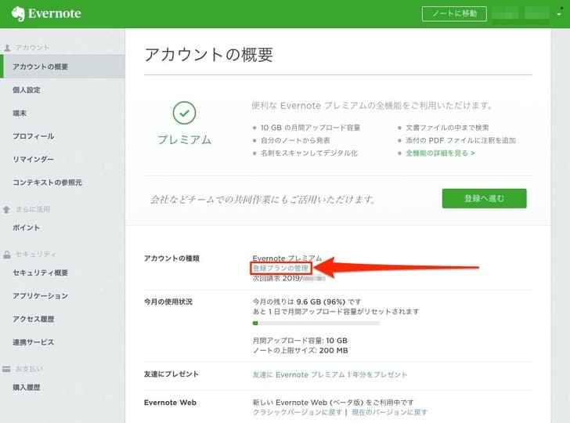Open セキュリティ概要 page

[x=41, y=273]
